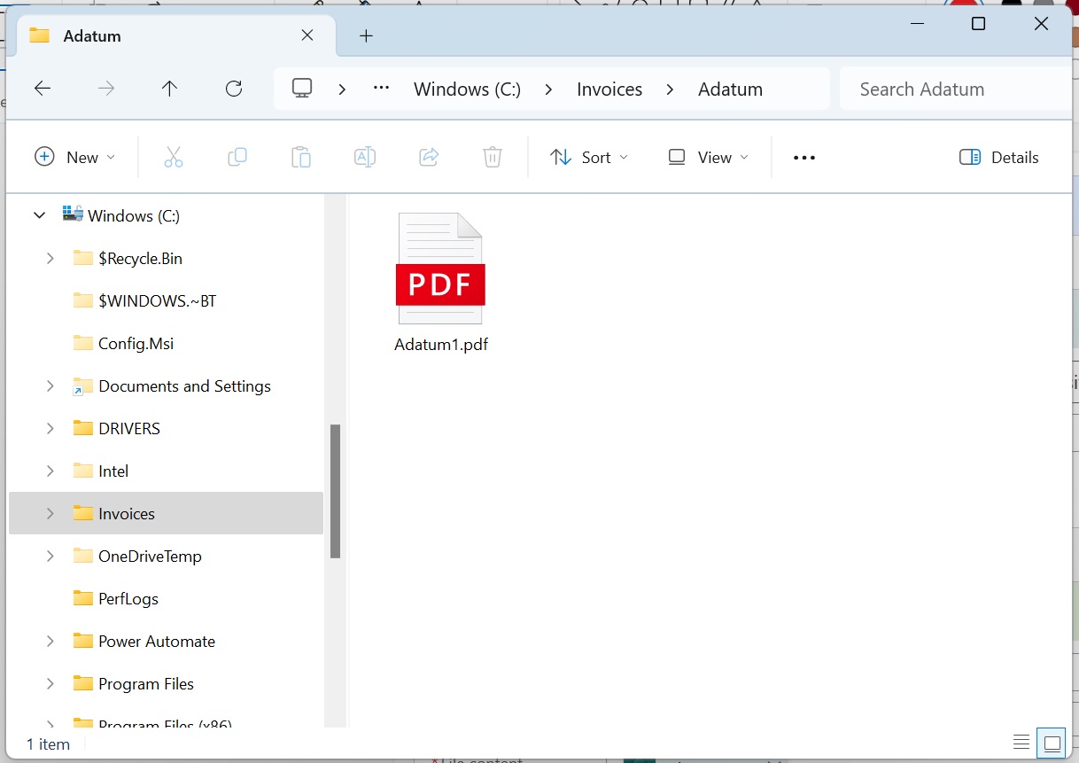
Task: Open the Details pane
Action: coord(999,157)
